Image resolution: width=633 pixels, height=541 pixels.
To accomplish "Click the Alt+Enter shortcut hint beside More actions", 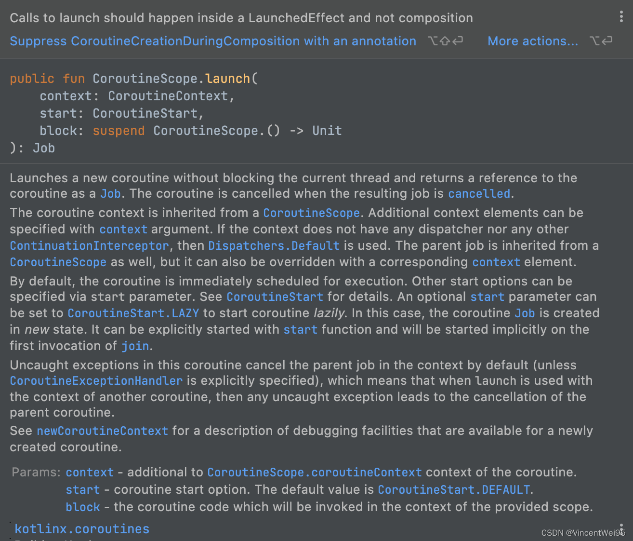I will pos(601,41).
